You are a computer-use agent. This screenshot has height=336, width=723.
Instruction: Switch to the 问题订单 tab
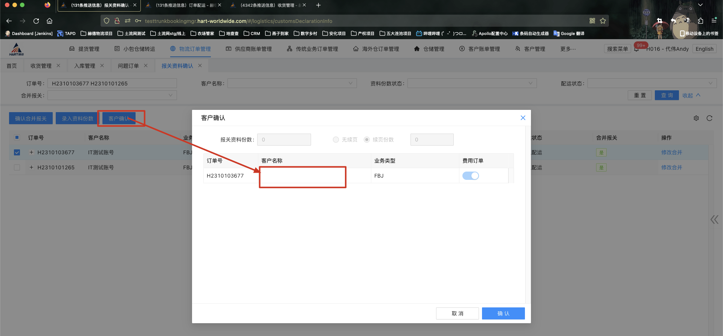click(128, 66)
